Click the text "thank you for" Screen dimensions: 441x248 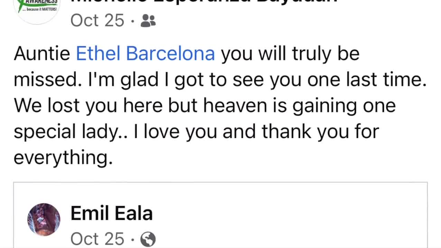[x=320, y=132]
